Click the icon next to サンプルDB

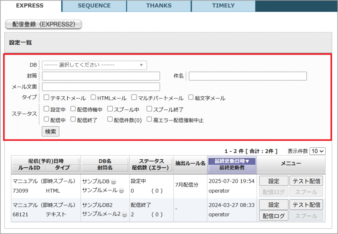[114, 182]
